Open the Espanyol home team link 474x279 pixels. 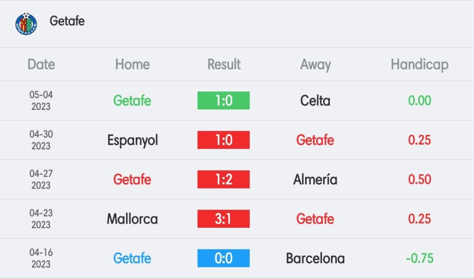click(x=132, y=140)
